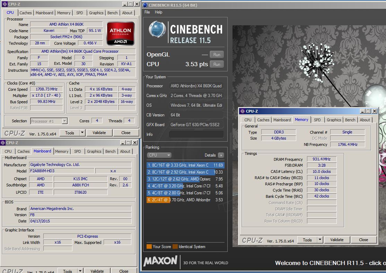The width and height of the screenshot is (386, 273).
Task: Select ranking entry 4C/8T @ 3.20 GHz
Action: 185,186
